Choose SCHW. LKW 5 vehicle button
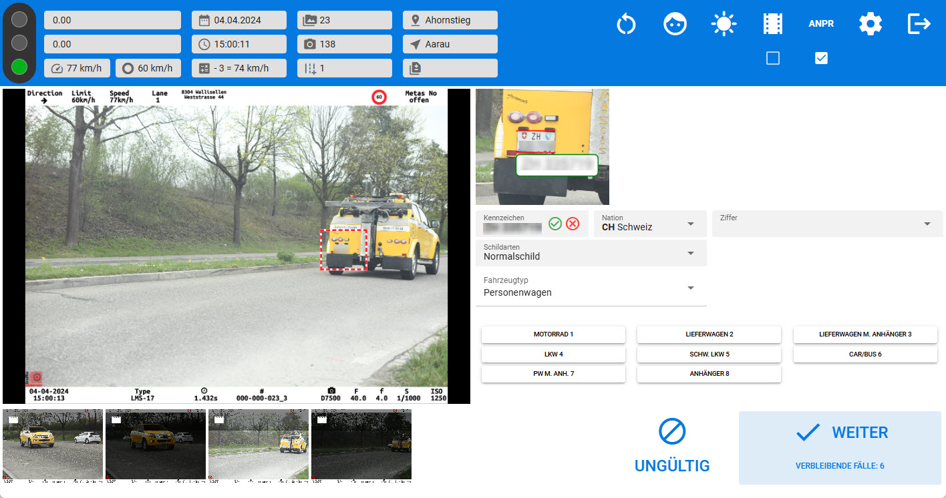Screen dimensions: 946x498 click(709, 354)
